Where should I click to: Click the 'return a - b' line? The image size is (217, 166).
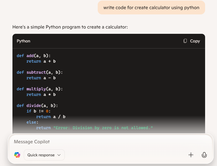41,78
